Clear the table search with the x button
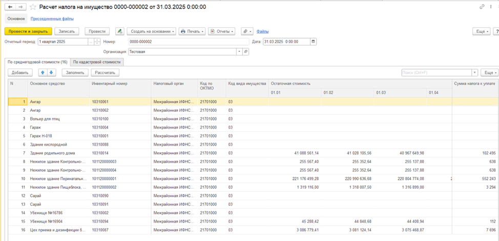This screenshot has height=241, width=499. point(475,73)
